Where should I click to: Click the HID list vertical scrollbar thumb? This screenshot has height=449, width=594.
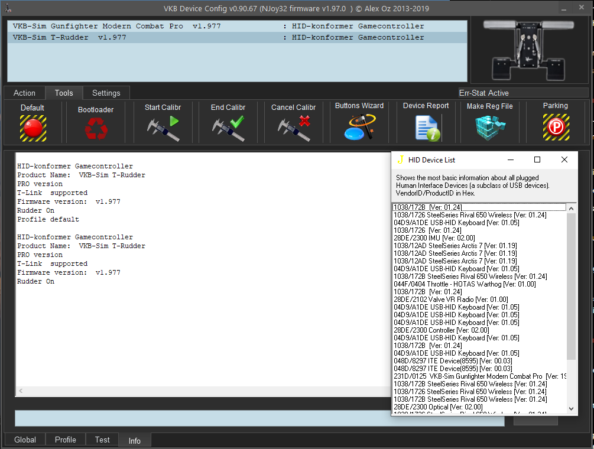(x=572, y=286)
